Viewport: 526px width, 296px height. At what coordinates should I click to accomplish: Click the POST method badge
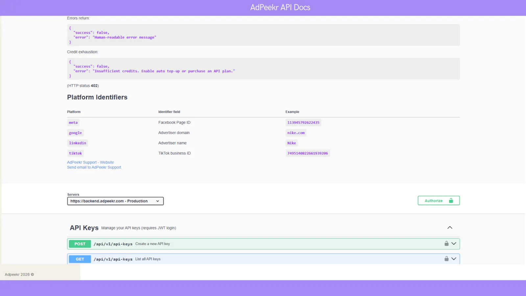click(x=80, y=244)
